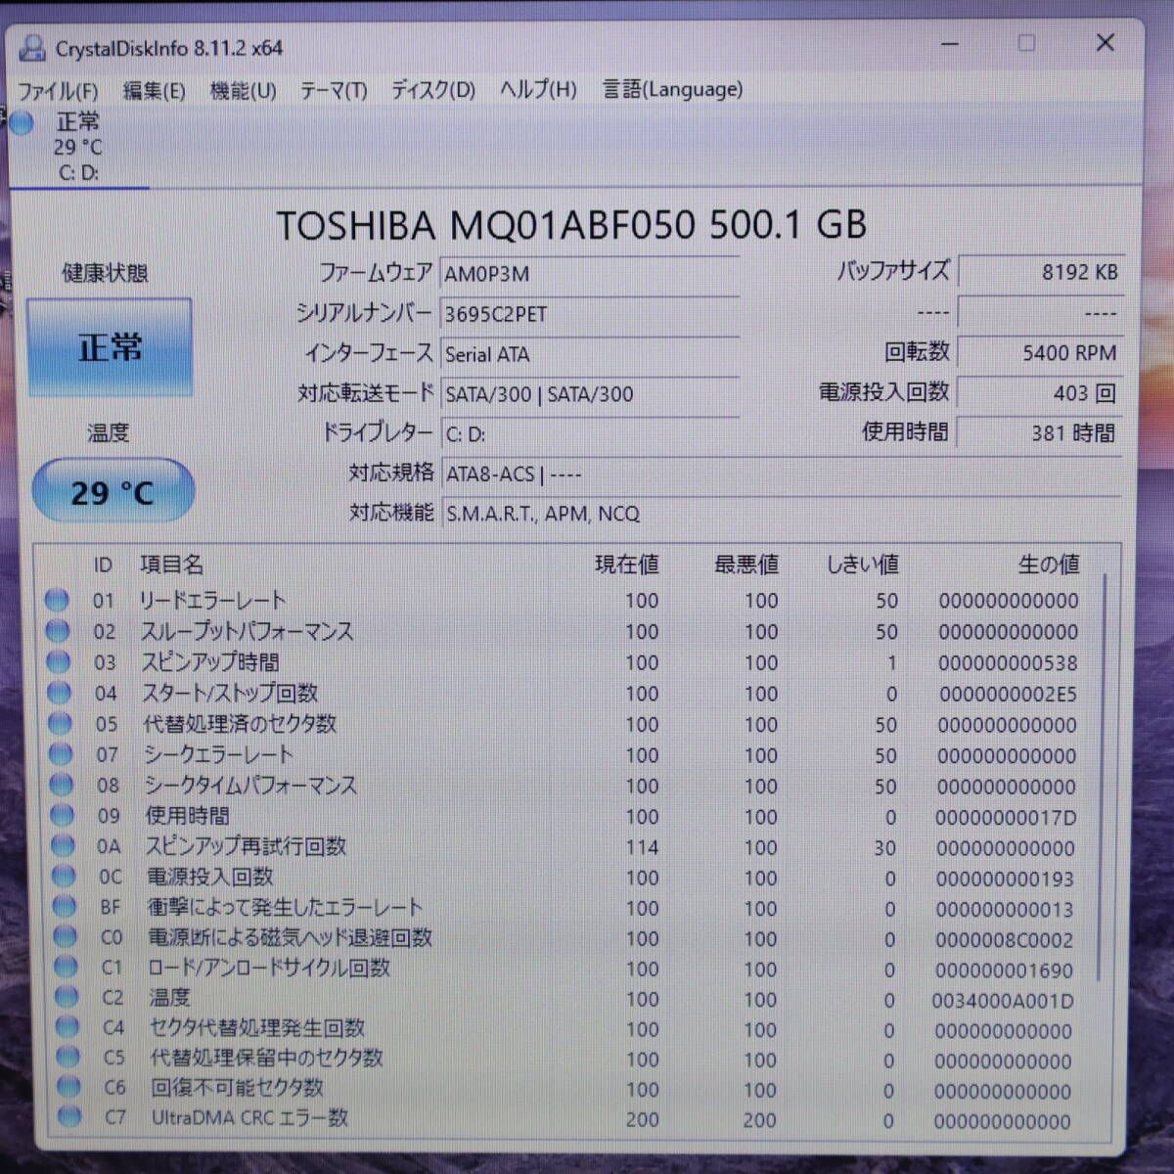This screenshot has height=1174, width=1174.
Task: Click raw value 0000000002E5 for スタート/ストップ回数
Action: click(1008, 694)
